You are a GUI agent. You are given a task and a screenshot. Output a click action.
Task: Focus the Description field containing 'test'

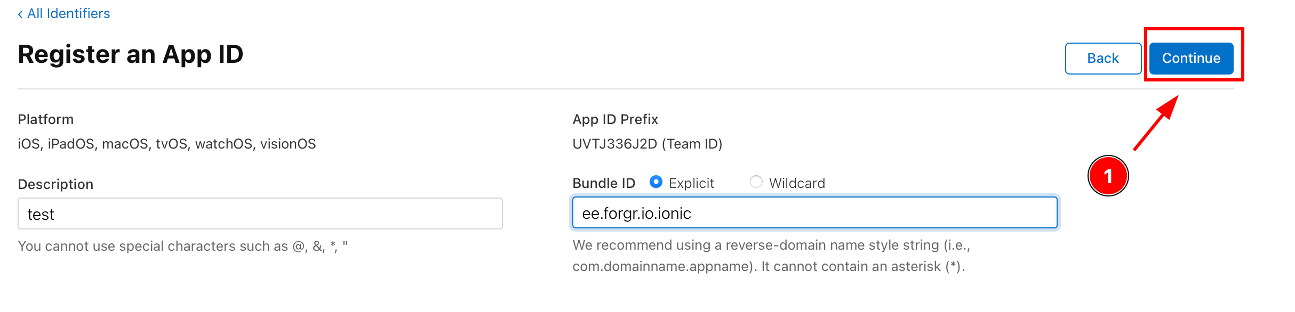point(260,214)
